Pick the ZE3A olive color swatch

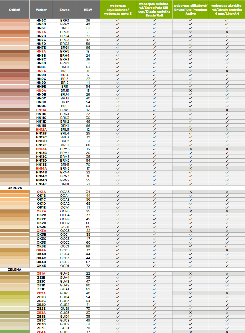pos(15,313)
